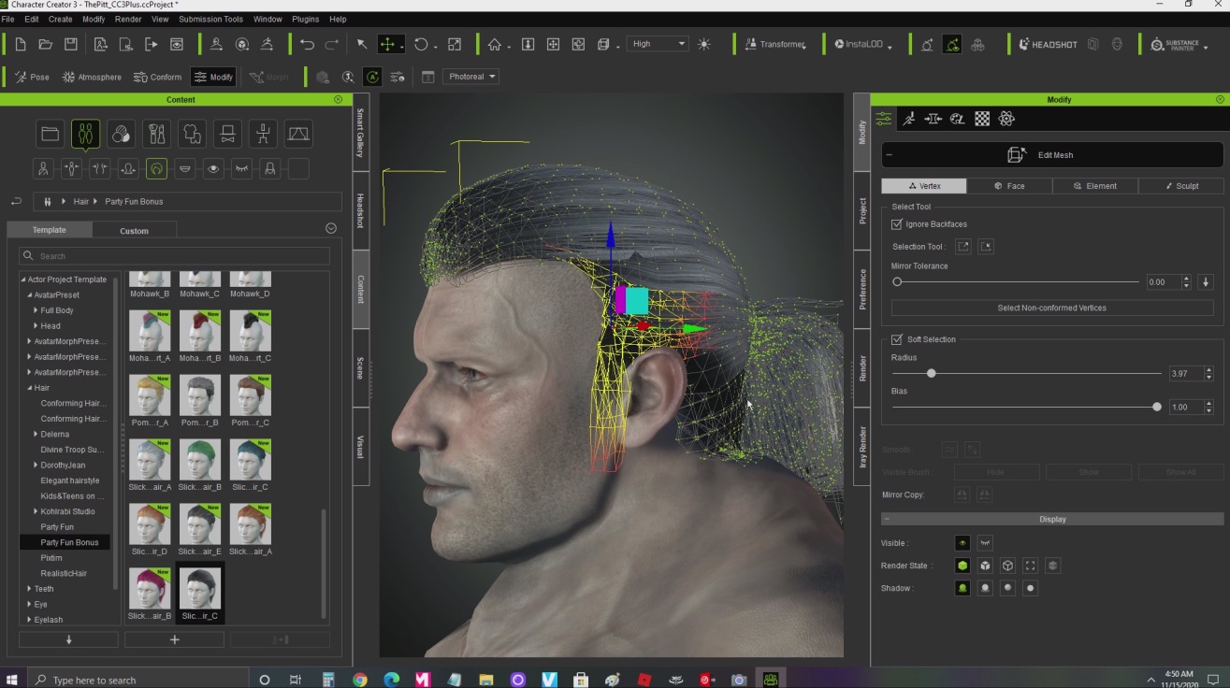Open the High quality dropdown
The image size is (1230, 688).
coord(658,44)
